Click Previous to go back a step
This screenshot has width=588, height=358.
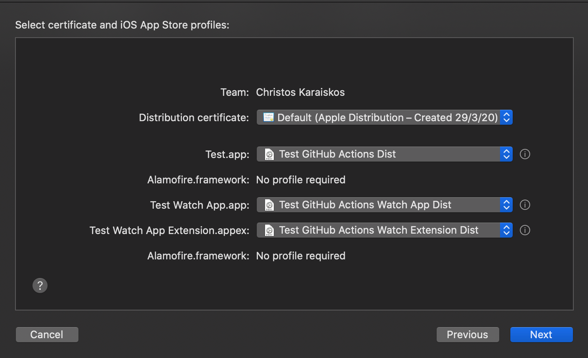coord(468,334)
